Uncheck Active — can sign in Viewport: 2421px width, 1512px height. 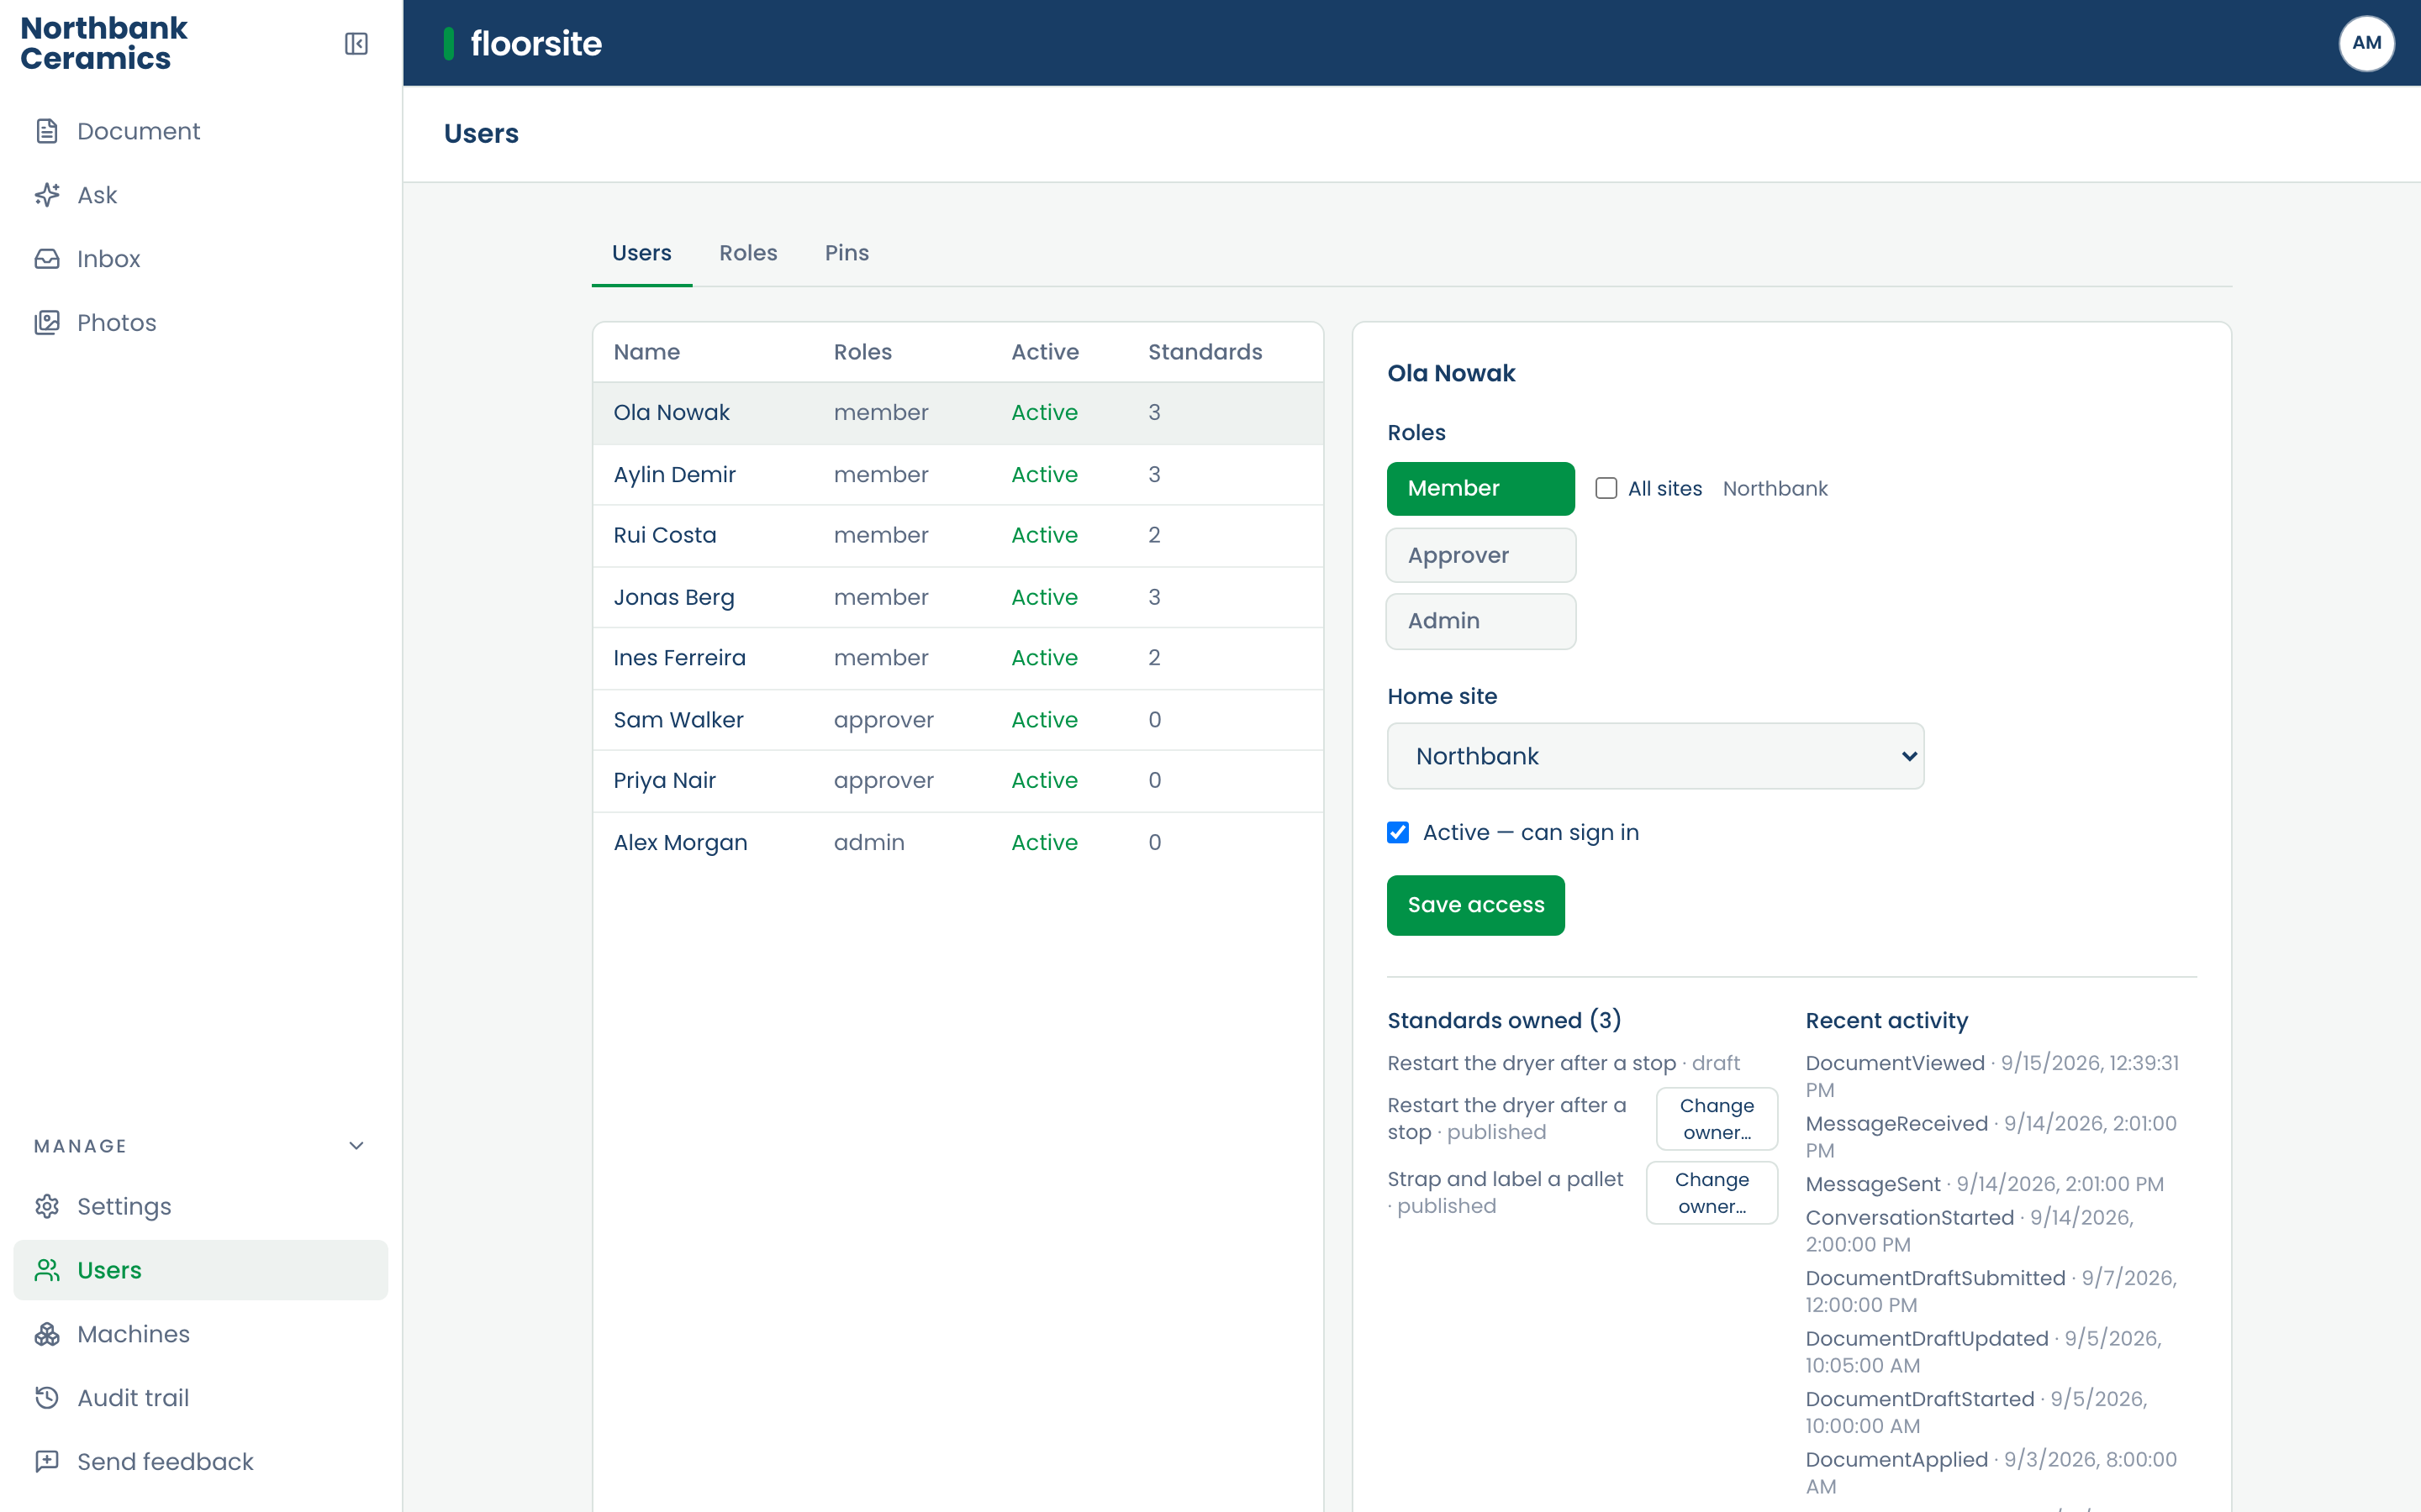coord(1398,832)
